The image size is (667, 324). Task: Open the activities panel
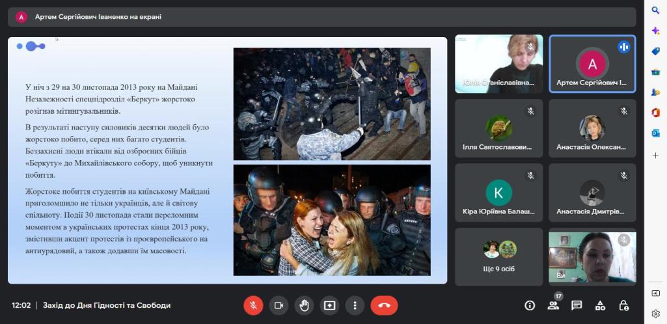coord(600,305)
